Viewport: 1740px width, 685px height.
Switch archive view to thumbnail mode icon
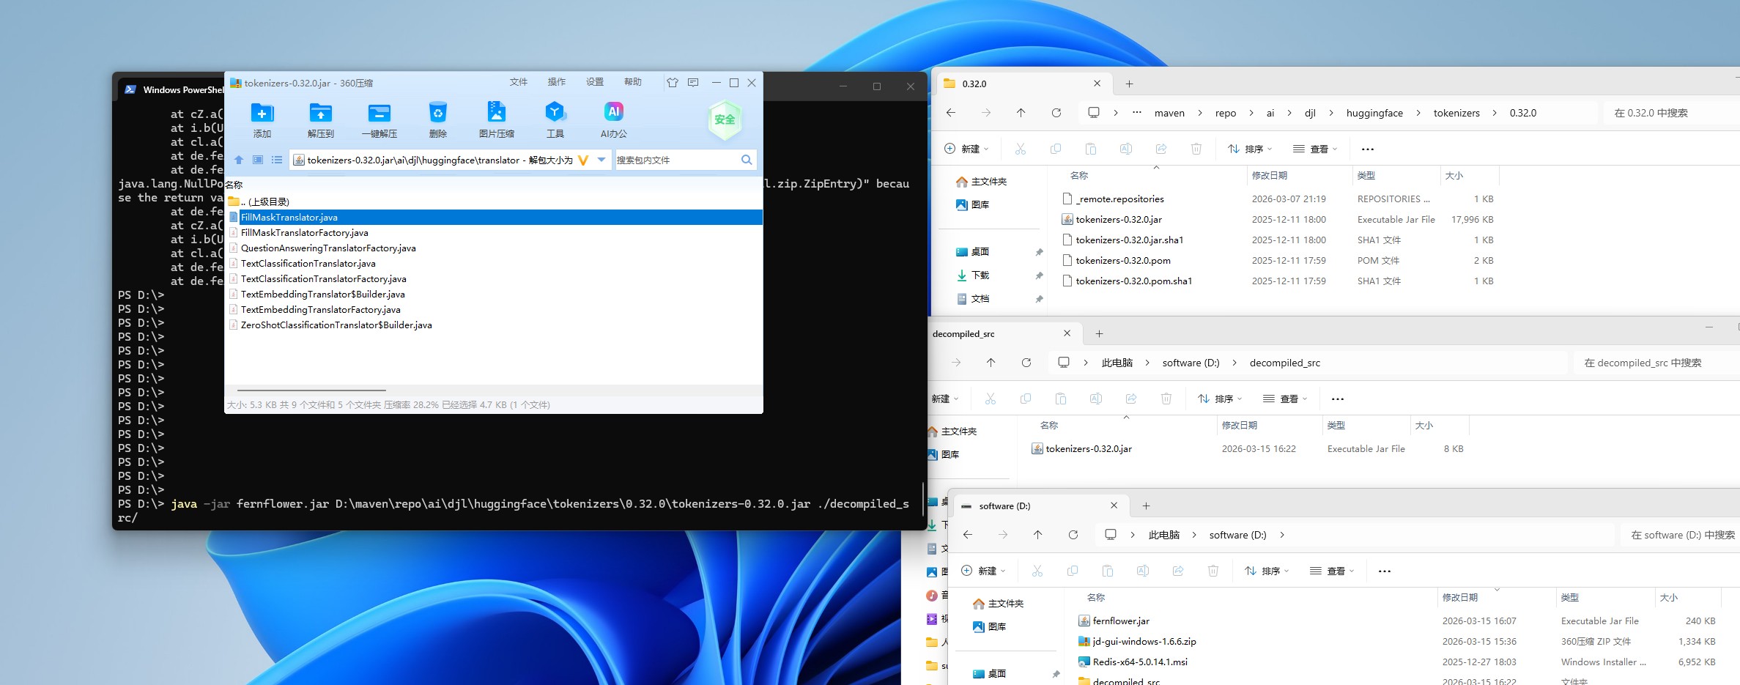click(258, 160)
